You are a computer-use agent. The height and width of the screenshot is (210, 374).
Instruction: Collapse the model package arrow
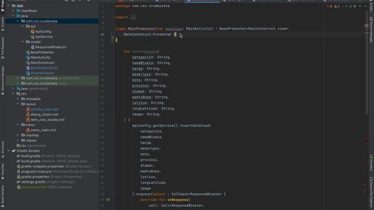(22, 41)
